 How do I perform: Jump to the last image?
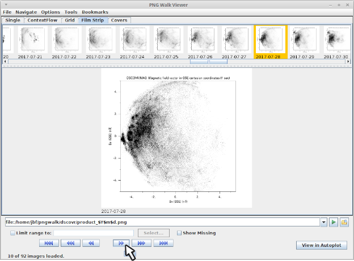tap(163, 243)
